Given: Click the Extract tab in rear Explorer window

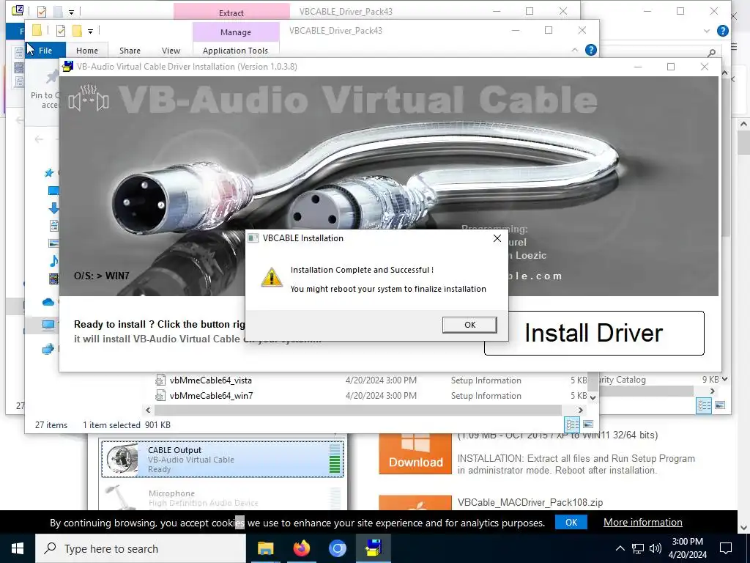Looking at the screenshot, I should pyautogui.click(x=231, y=13).
